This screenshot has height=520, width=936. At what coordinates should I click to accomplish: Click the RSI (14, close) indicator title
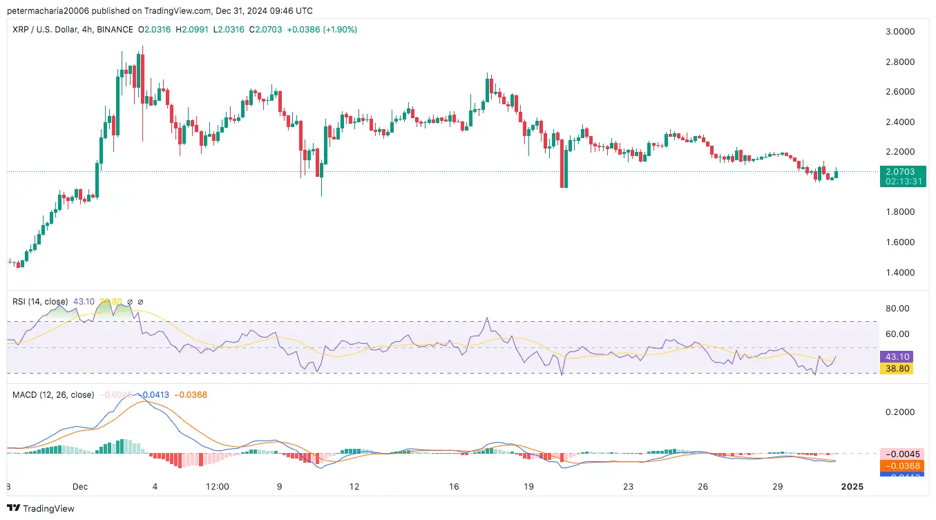pos(40,302)
